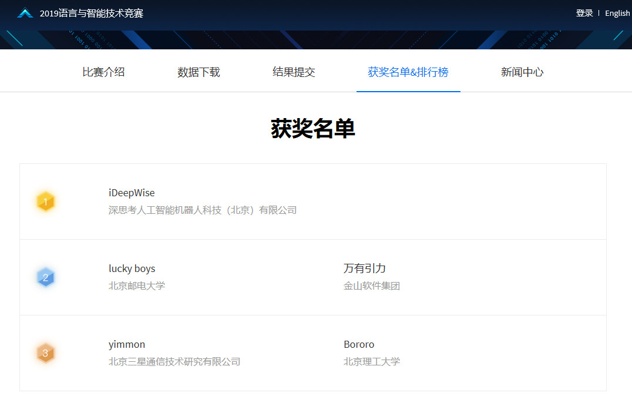
Task: Open the 新闻中心 tab
Action: [522, 72]
